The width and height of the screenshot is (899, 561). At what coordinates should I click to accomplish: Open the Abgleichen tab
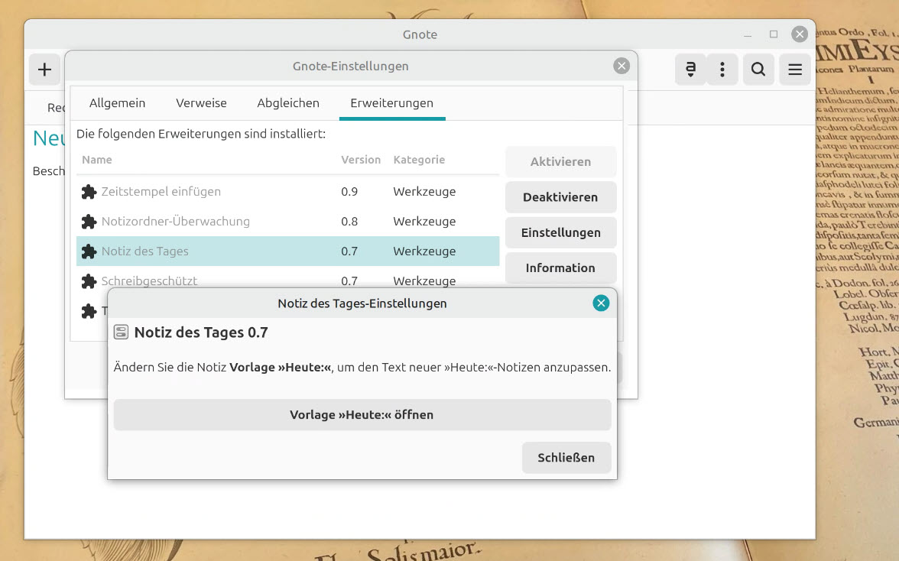click(287, 103)
